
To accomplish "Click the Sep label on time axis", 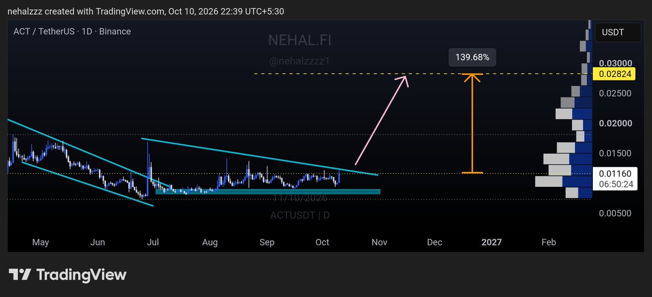I will pos(267,242).
